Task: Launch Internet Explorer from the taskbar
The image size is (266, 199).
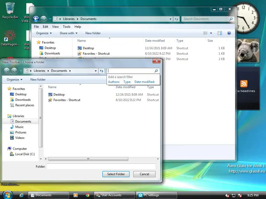Action: pyautogui.click(x=22, y=195)
